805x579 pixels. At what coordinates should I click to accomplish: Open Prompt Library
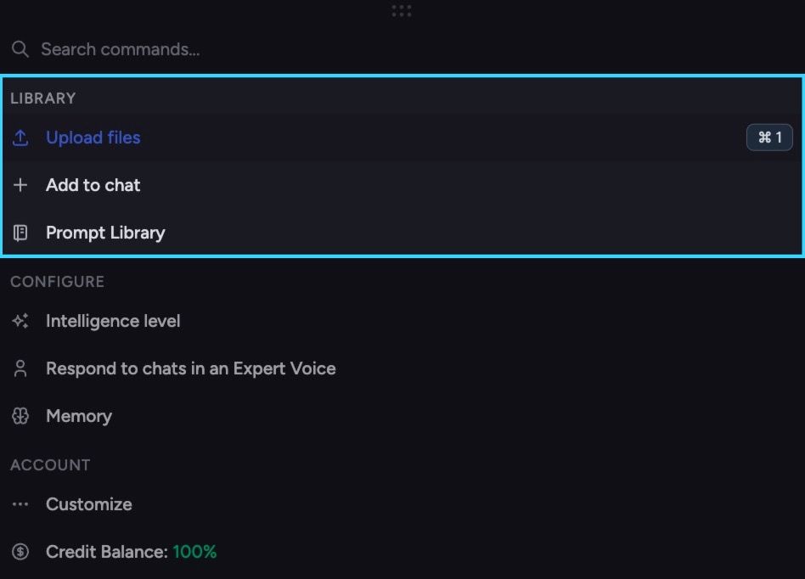[x=402, y=233]
